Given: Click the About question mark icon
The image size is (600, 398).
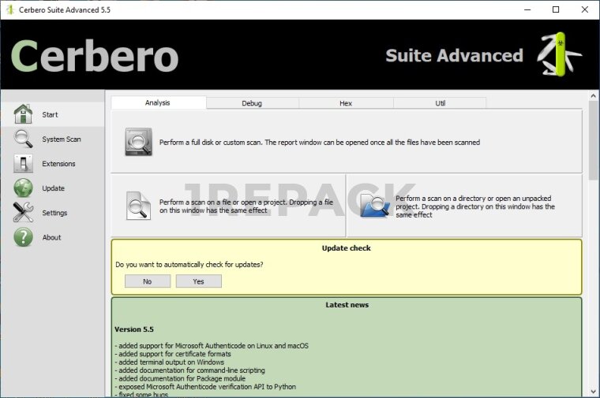Looking at the screenshot, I should [23, 237].
